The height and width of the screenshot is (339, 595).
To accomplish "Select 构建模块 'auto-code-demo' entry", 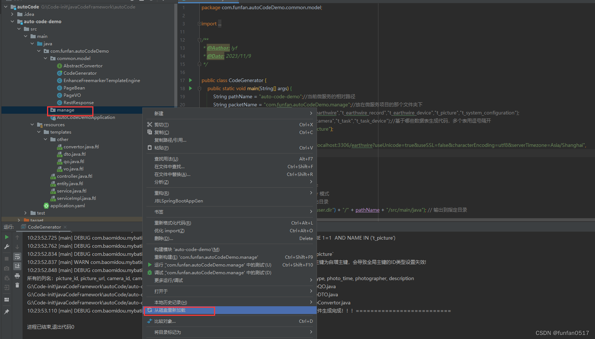I will tap(229, 250).
